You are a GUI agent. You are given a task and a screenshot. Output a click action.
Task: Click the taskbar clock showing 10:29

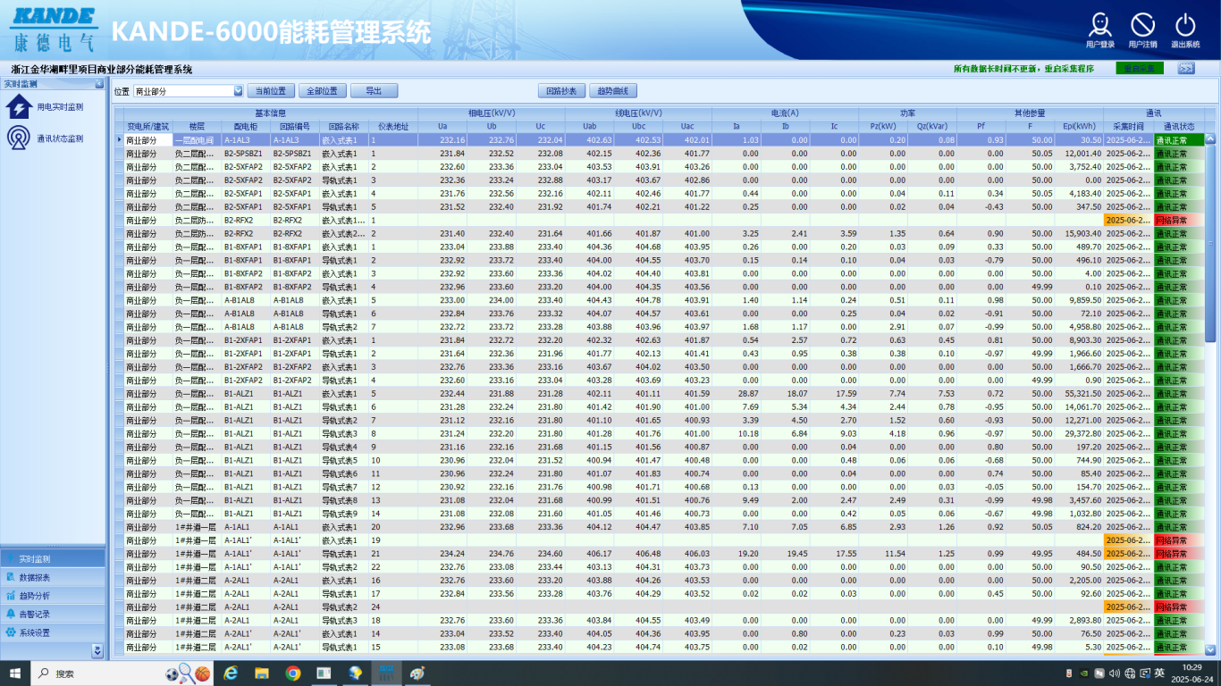pos(1192,673)
